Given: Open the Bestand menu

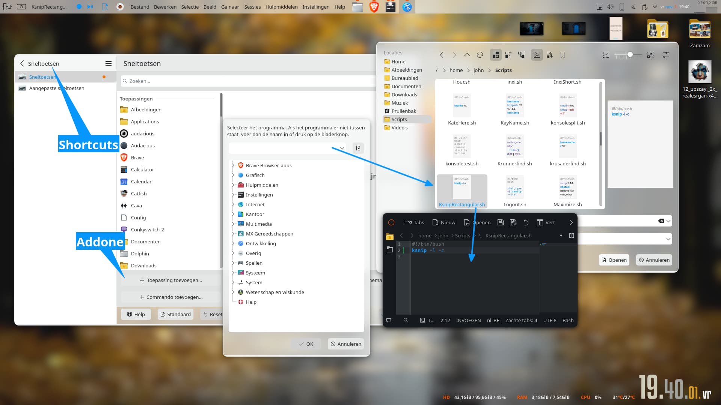Looking at the screenshot, I should (x=140, y=7).
